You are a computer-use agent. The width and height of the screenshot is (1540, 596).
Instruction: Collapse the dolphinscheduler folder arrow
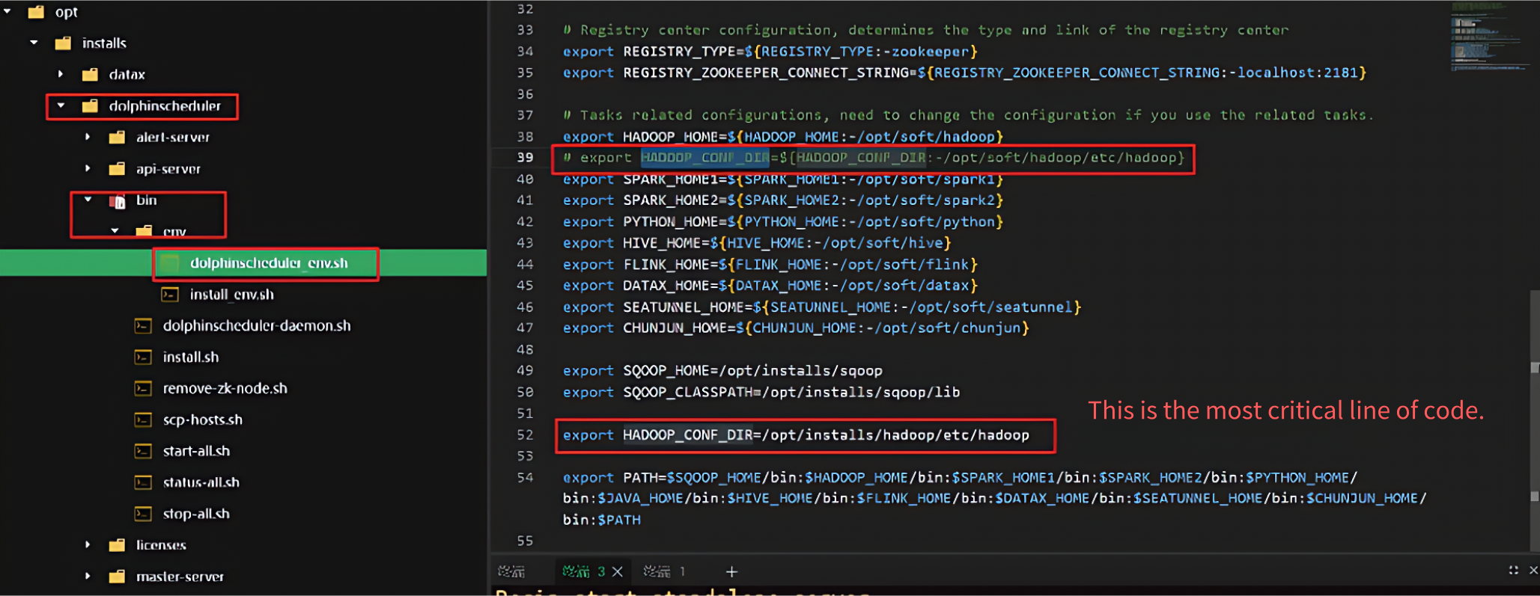[x=61, y=106]
